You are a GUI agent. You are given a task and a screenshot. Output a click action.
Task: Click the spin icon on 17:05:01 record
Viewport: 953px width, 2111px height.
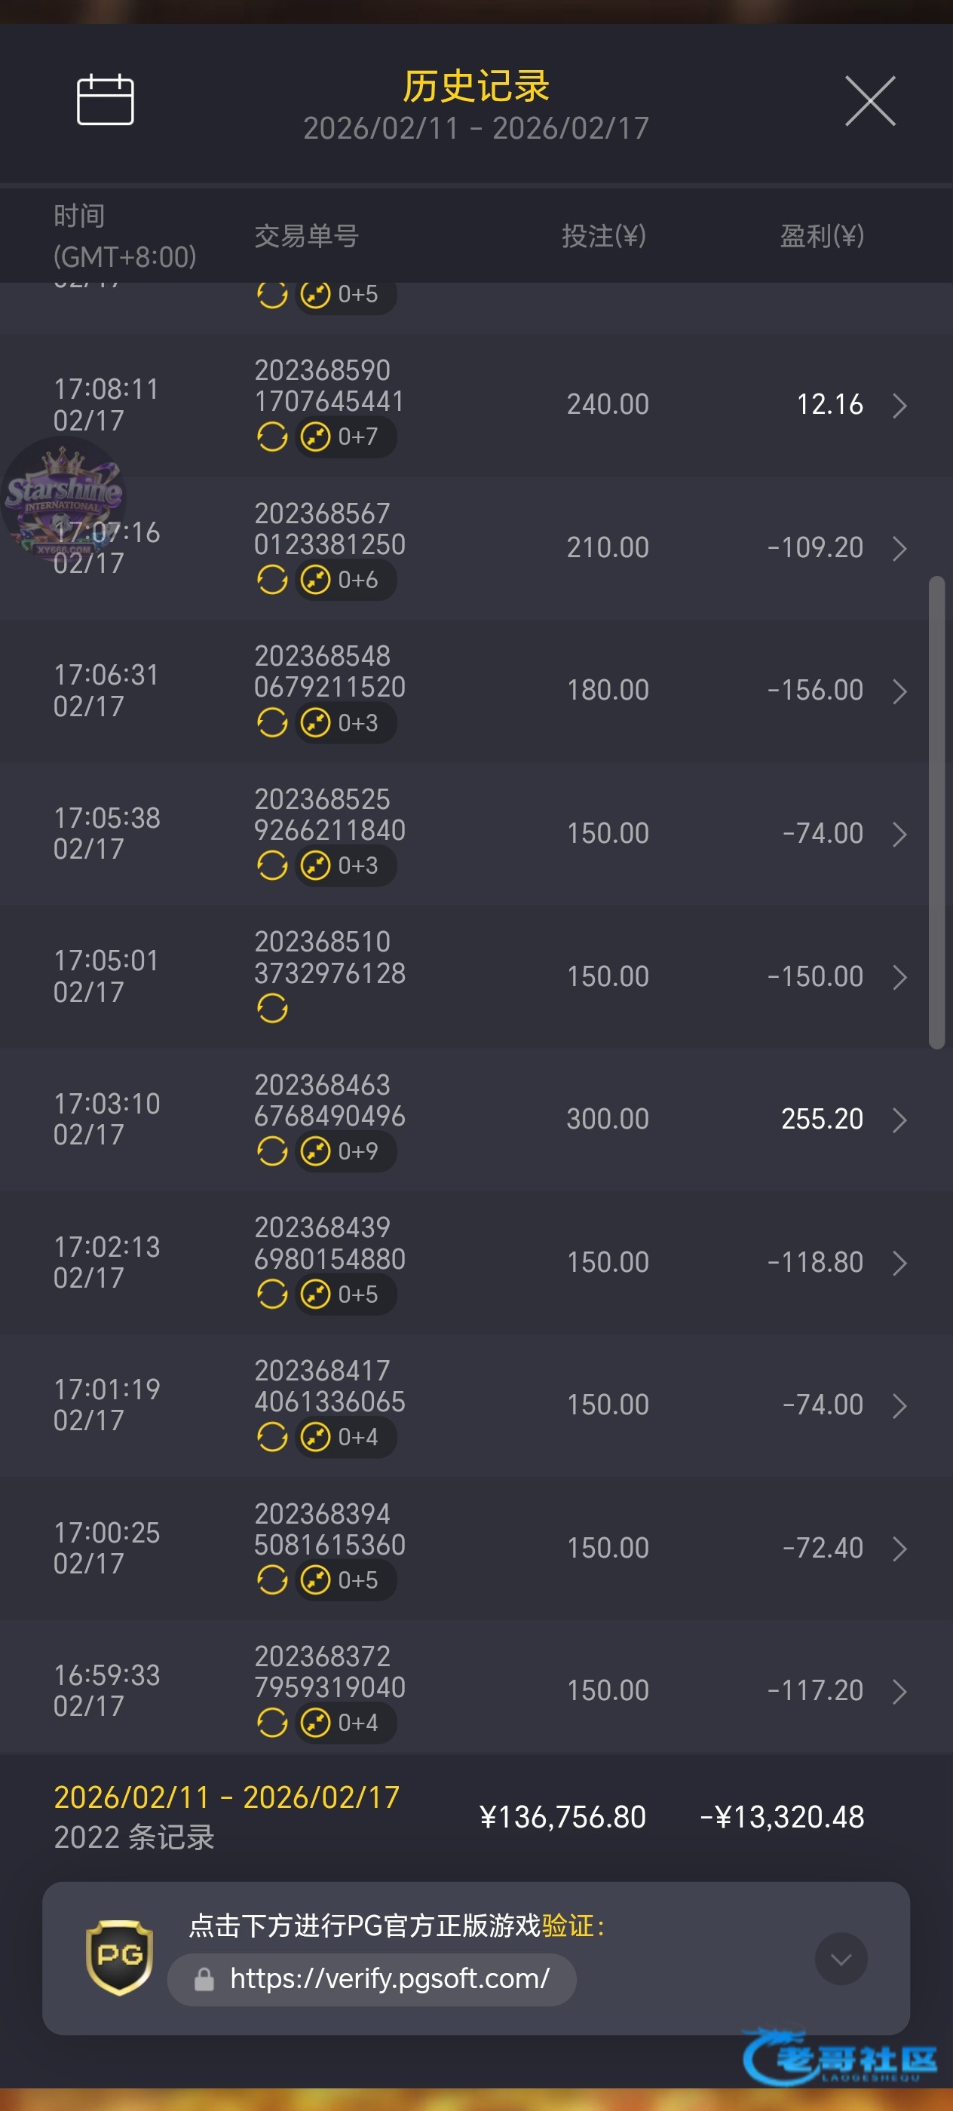272,1009
